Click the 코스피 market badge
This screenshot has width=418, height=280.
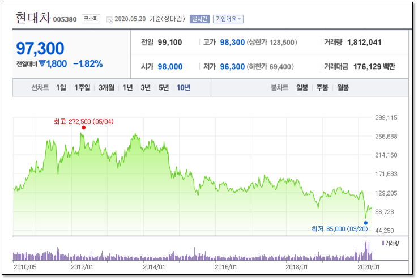91,19
